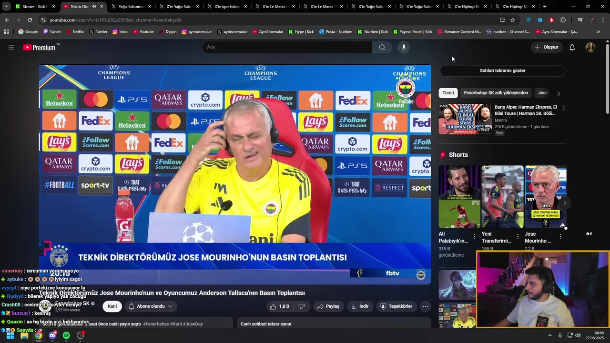
Task: Focus the YouTube Ara search field
Action: 287,47
